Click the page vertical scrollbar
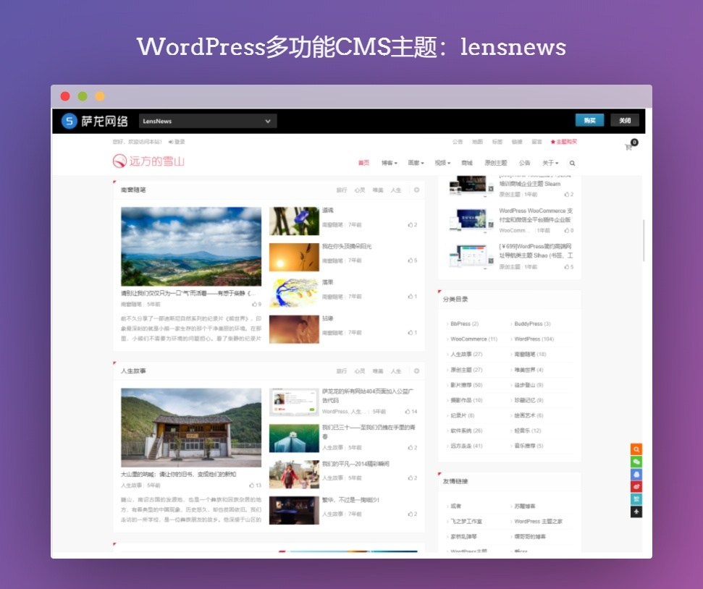The width and height of the screenshot is (703, 589). tap(644, 240)
